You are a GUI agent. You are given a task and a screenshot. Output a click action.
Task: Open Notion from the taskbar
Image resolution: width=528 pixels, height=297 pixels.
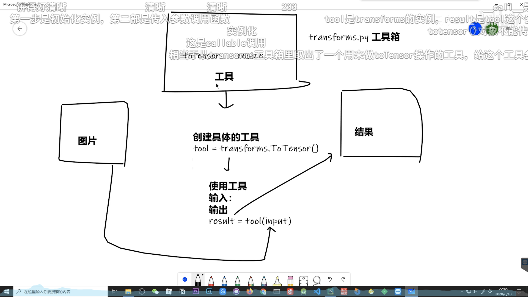tap(182, 291)
